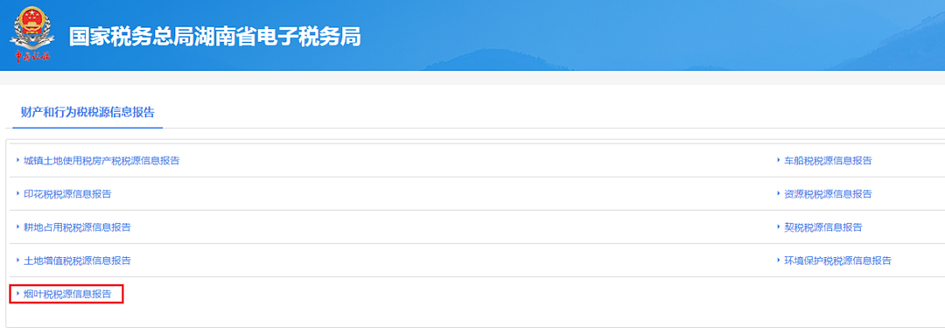Click the arrow bullet before 契税税源信息报告
The height and width of the screenshot is (328, 945).
coord(778,227)
